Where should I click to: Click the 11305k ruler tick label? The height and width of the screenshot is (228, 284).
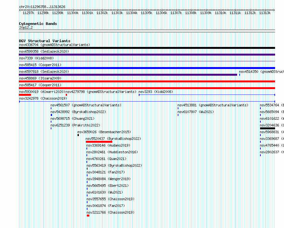point(146,13)
